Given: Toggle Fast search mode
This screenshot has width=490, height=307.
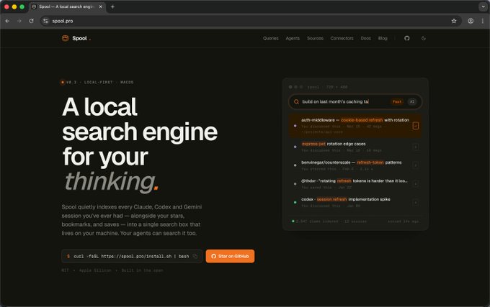Looking at the screenshot, I should pyautogui.click(x=397, y=101).
